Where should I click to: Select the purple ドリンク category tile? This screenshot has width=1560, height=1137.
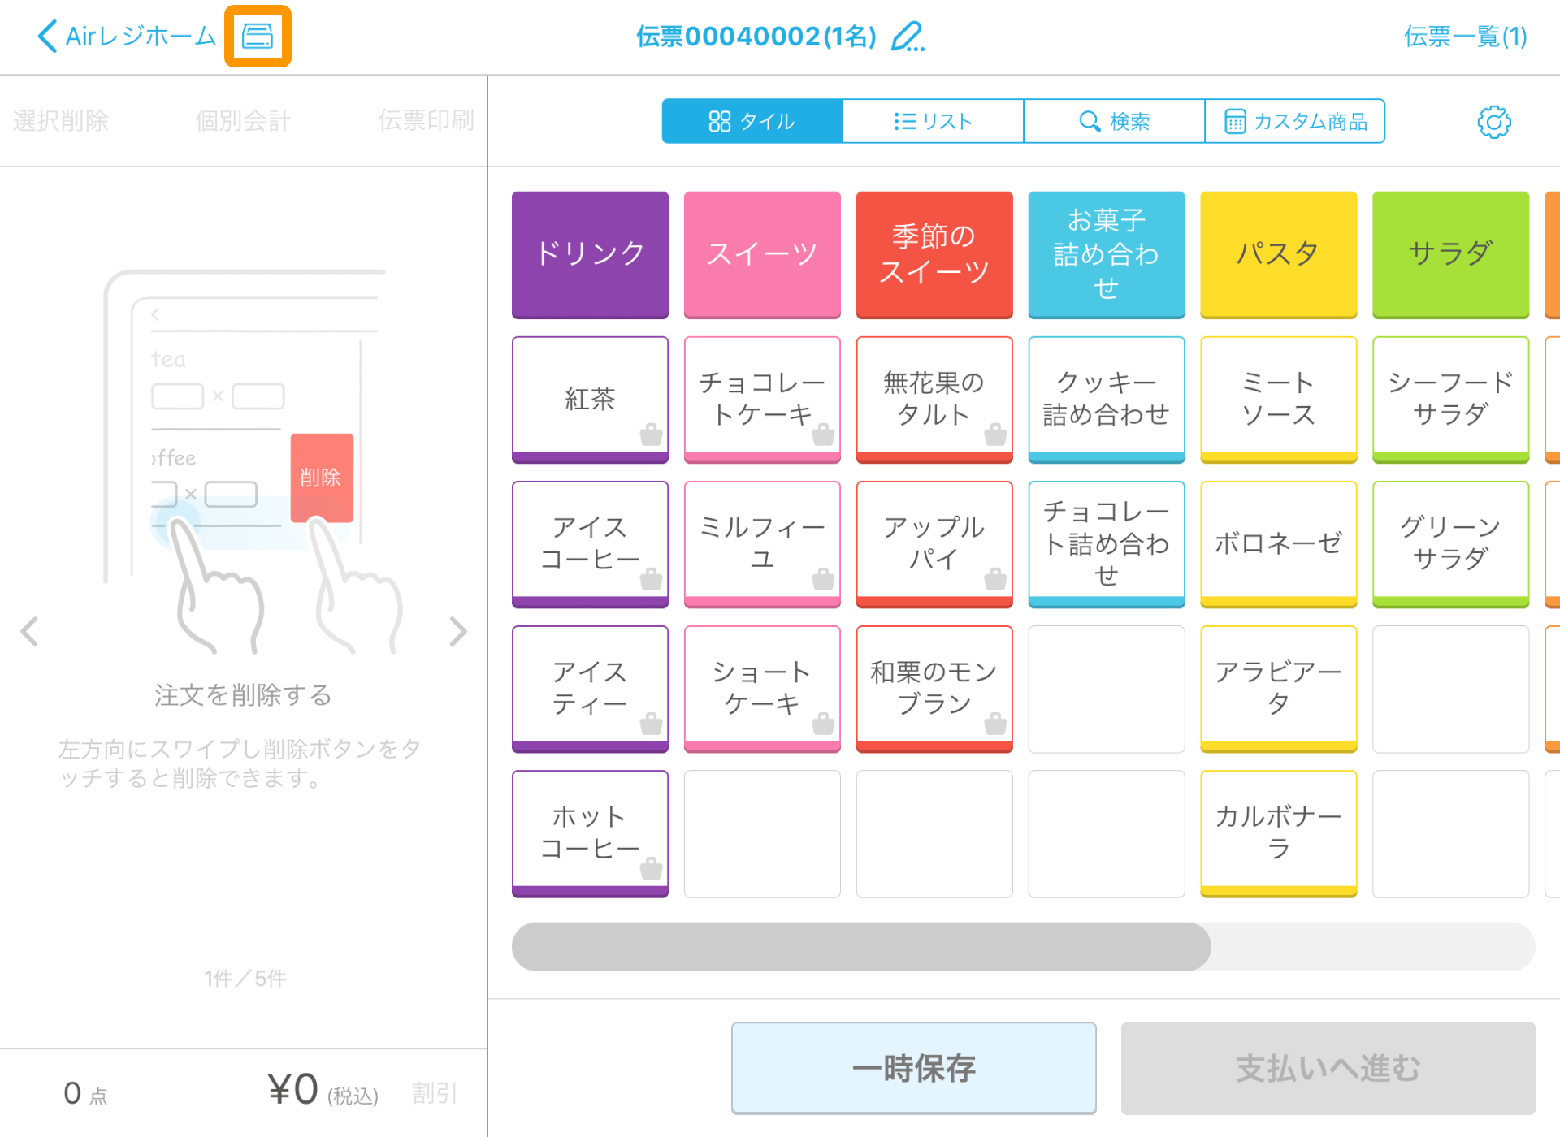pos(590,254)
